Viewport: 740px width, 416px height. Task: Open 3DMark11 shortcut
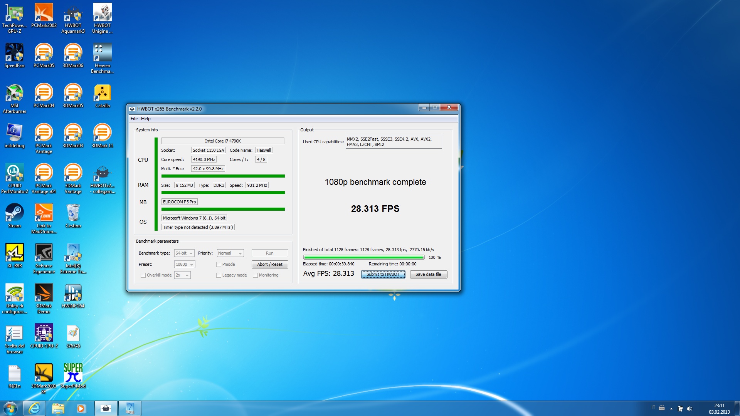(x=102, y=136)
